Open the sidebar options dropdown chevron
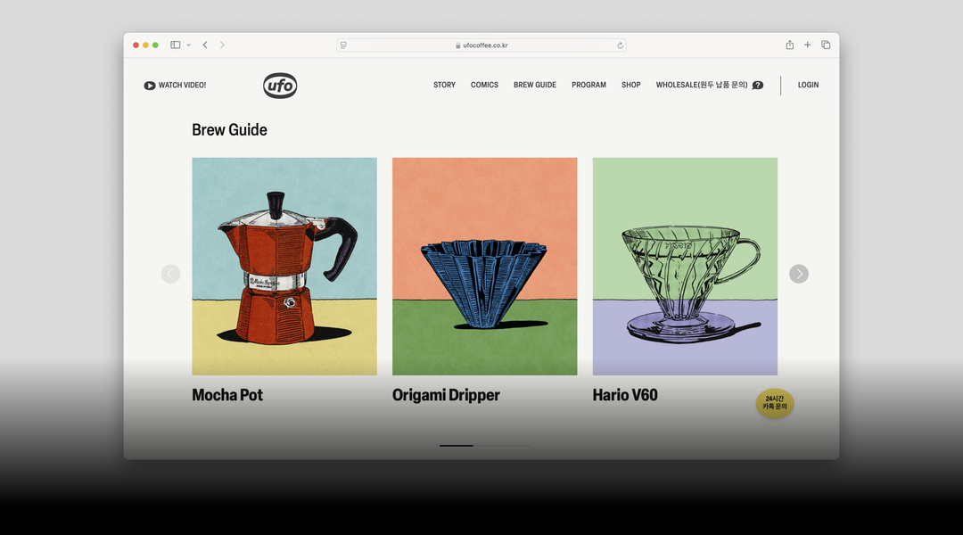 point(188,45)
